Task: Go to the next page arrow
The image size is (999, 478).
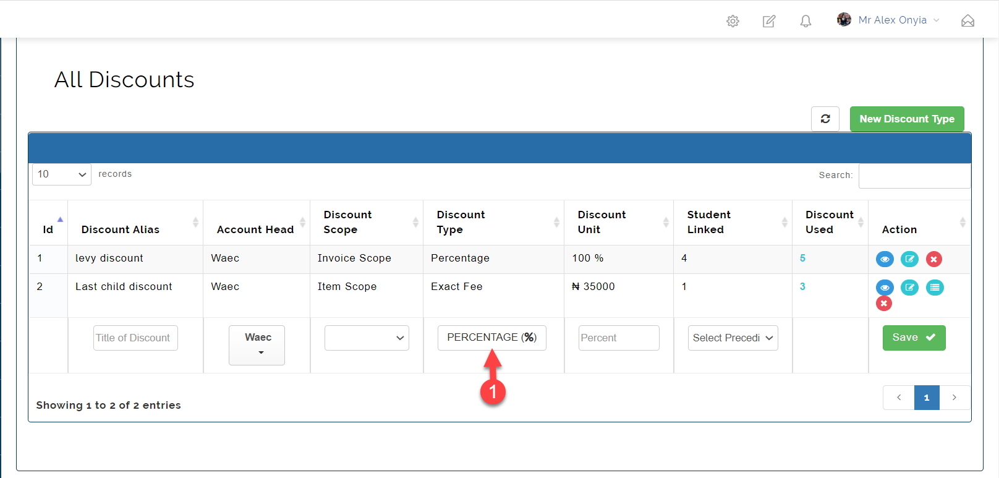Action: [x=954, y=398]
